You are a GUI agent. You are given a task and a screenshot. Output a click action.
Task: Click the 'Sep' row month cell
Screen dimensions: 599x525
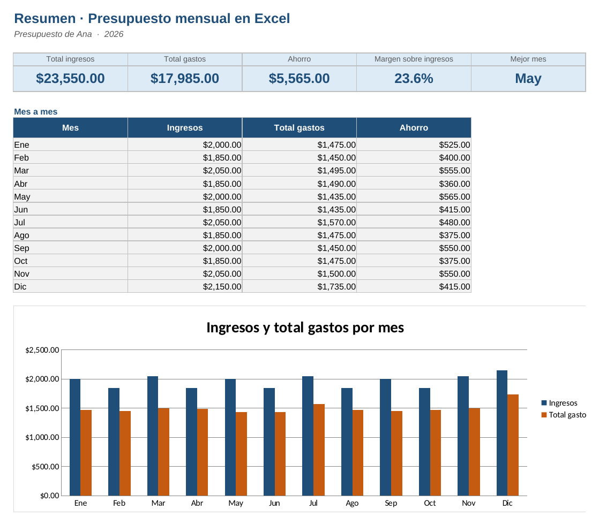[x=70, y=248]
